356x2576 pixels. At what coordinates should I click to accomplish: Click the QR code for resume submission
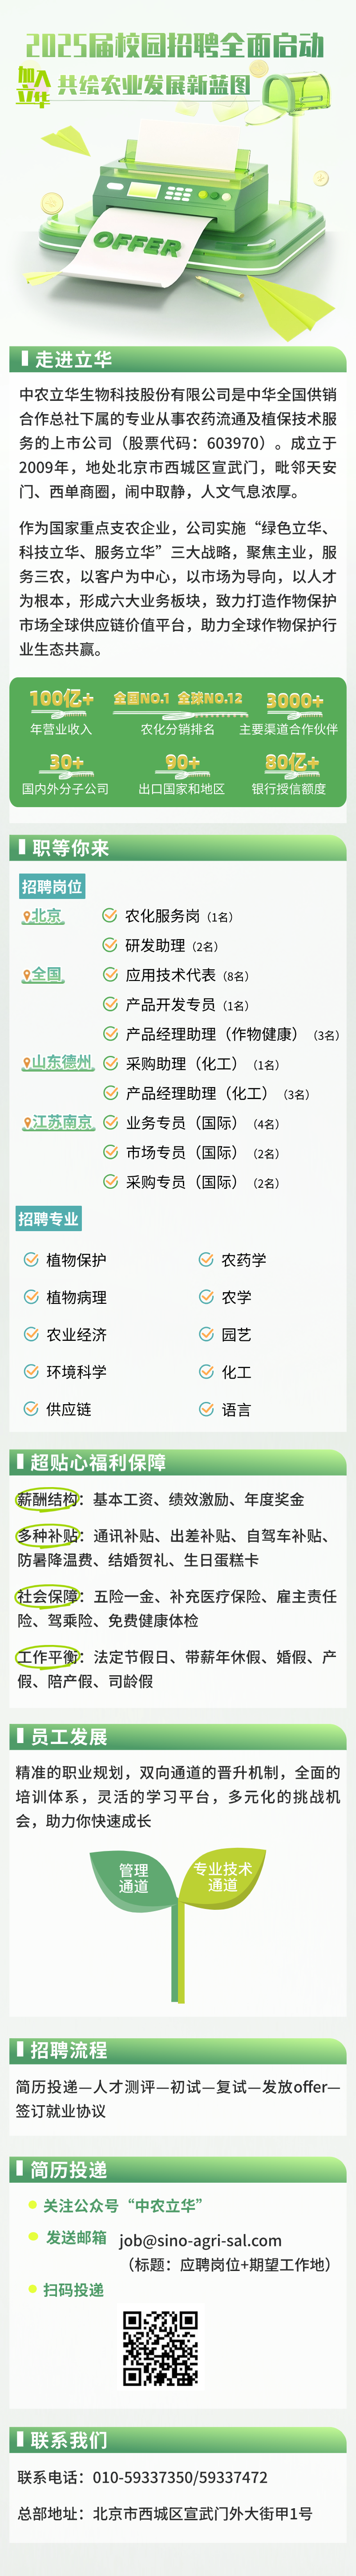coord(160,2347)
